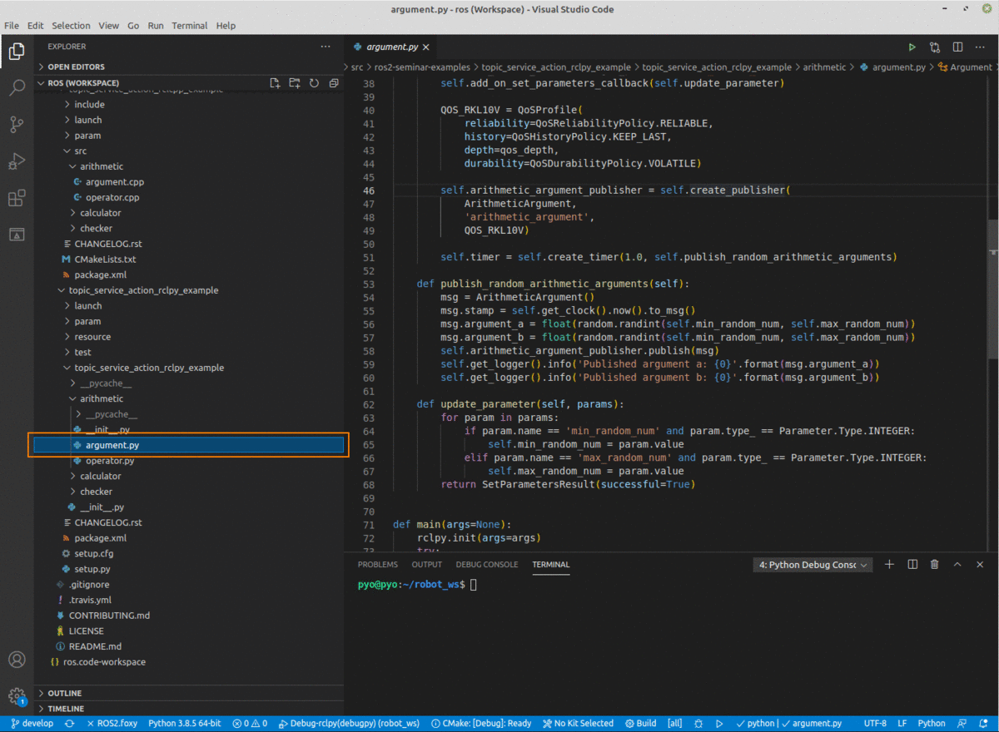Run the Python file via the play icon

[912, 47]
